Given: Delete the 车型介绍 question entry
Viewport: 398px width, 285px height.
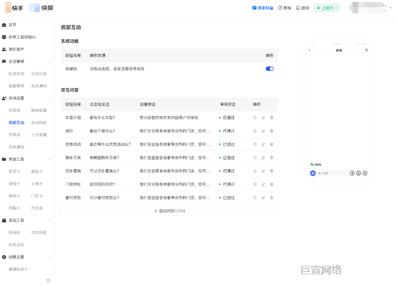Looking at the screenshot, I should coord(272,118).
